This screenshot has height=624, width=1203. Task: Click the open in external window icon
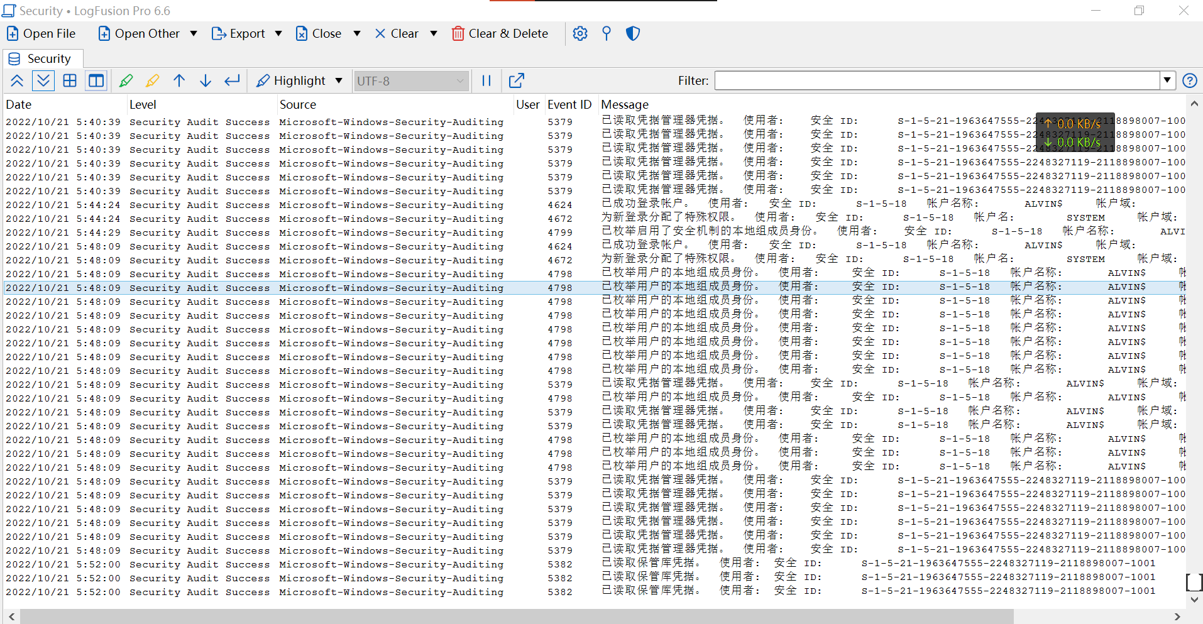[x=516, y=80]
